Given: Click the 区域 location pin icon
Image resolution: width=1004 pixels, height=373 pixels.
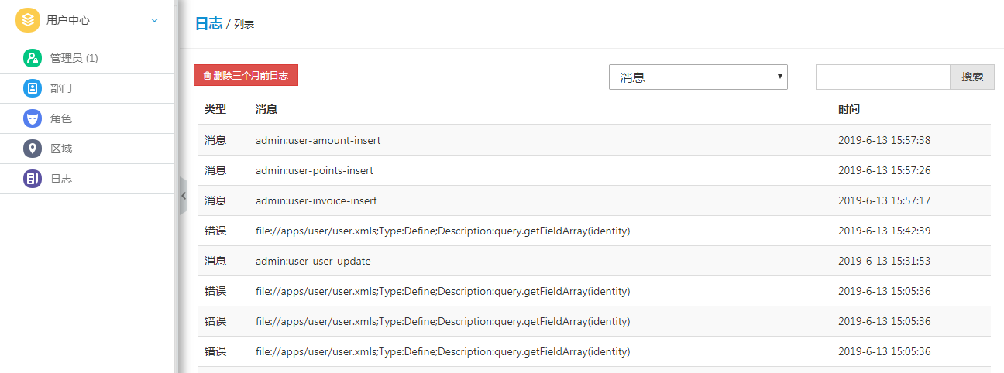Looking at the screenshot, I should (x=32, y=149).
